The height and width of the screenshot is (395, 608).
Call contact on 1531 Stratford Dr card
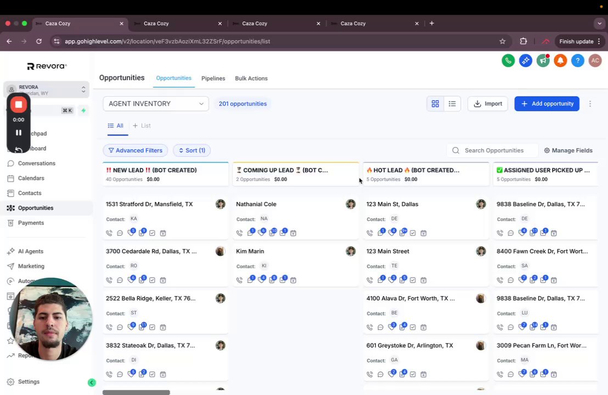tap(109, 233)
